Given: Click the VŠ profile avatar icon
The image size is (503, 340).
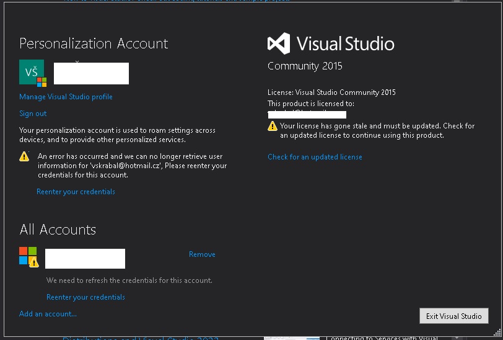Looking at the screenshot, I should point(32,73).
